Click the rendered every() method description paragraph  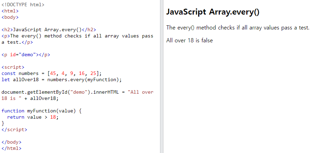click(x=238, y=28)
